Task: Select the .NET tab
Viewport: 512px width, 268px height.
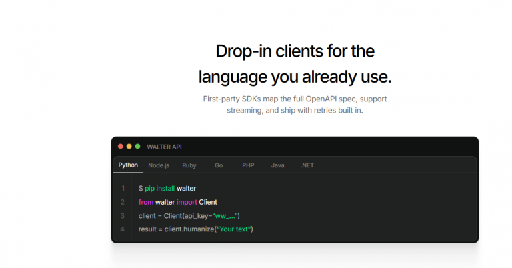Action: pos(307,165)
